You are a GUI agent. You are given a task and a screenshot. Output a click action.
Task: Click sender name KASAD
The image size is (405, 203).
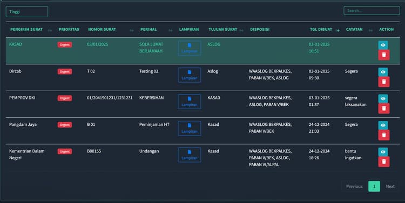16,44
